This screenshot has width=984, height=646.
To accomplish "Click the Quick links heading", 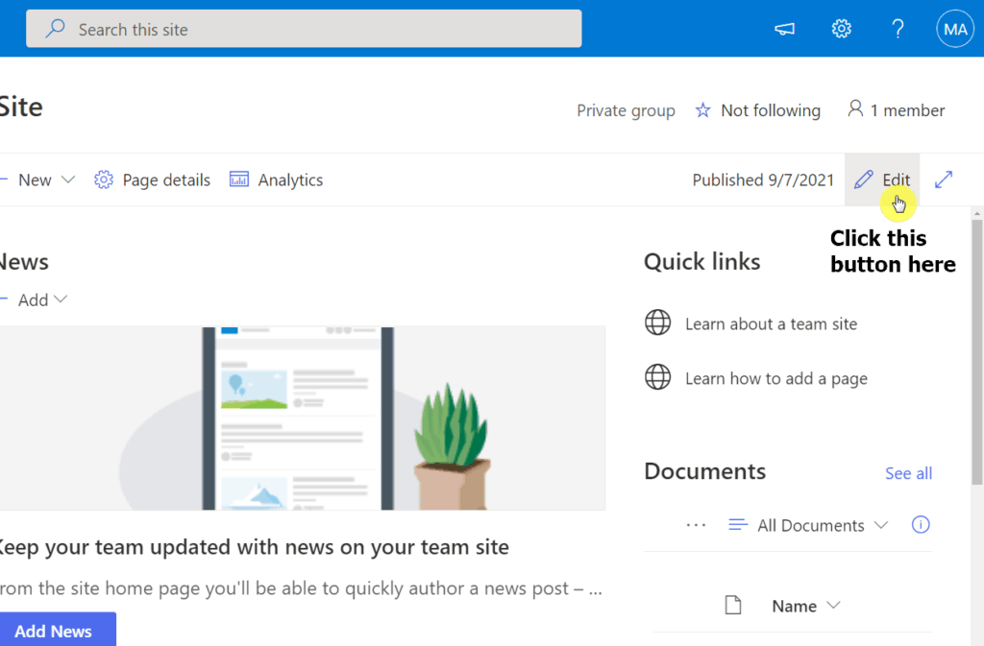I will (701, 262).
